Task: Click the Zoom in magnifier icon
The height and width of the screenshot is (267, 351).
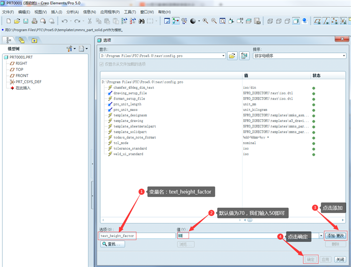Action: click(205, 21)
